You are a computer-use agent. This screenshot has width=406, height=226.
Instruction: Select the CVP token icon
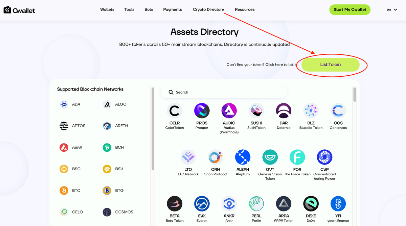324,157
